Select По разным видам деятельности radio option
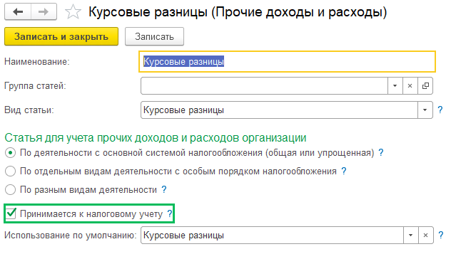Screen dimensions: 451x259 pyautogui.click(x=11, y=189)
